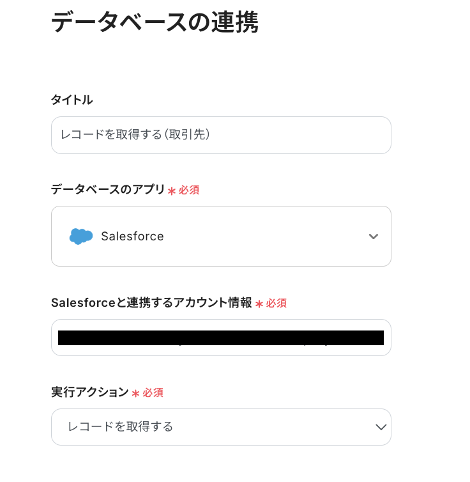Click the down arrow of 実行アクション dropdown

pyautogui.click(x=381, y=427)
